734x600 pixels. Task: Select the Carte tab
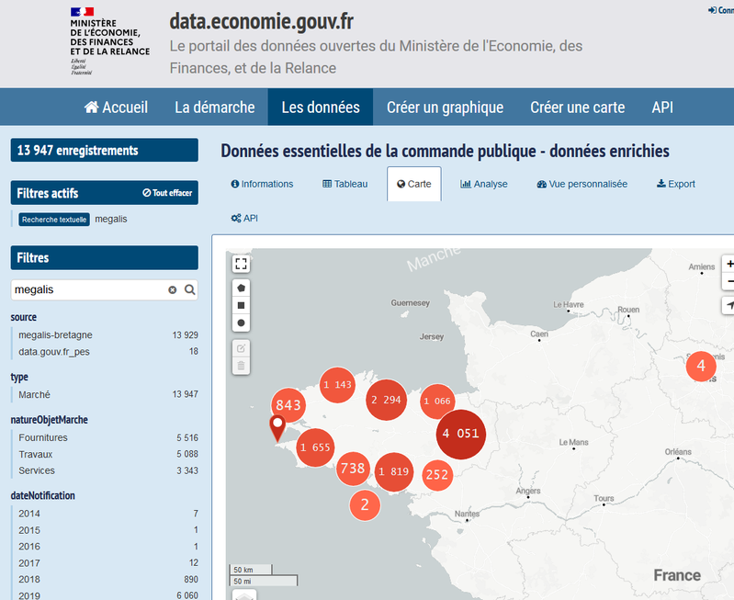(413, 184)
